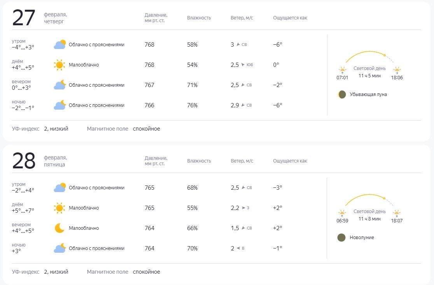This screenshot has height=285, width=434.
Task: Click the wind direction arrow for February 27 daytime
Action: (243, 65)
